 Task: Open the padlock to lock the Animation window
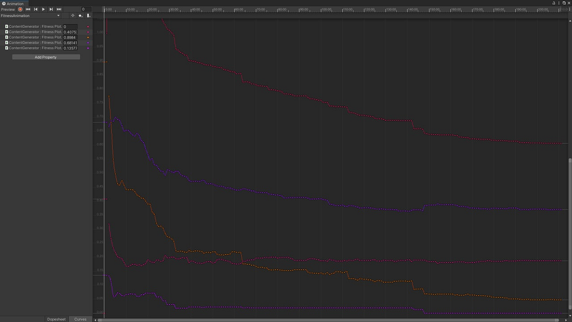[x=553, y=2]
